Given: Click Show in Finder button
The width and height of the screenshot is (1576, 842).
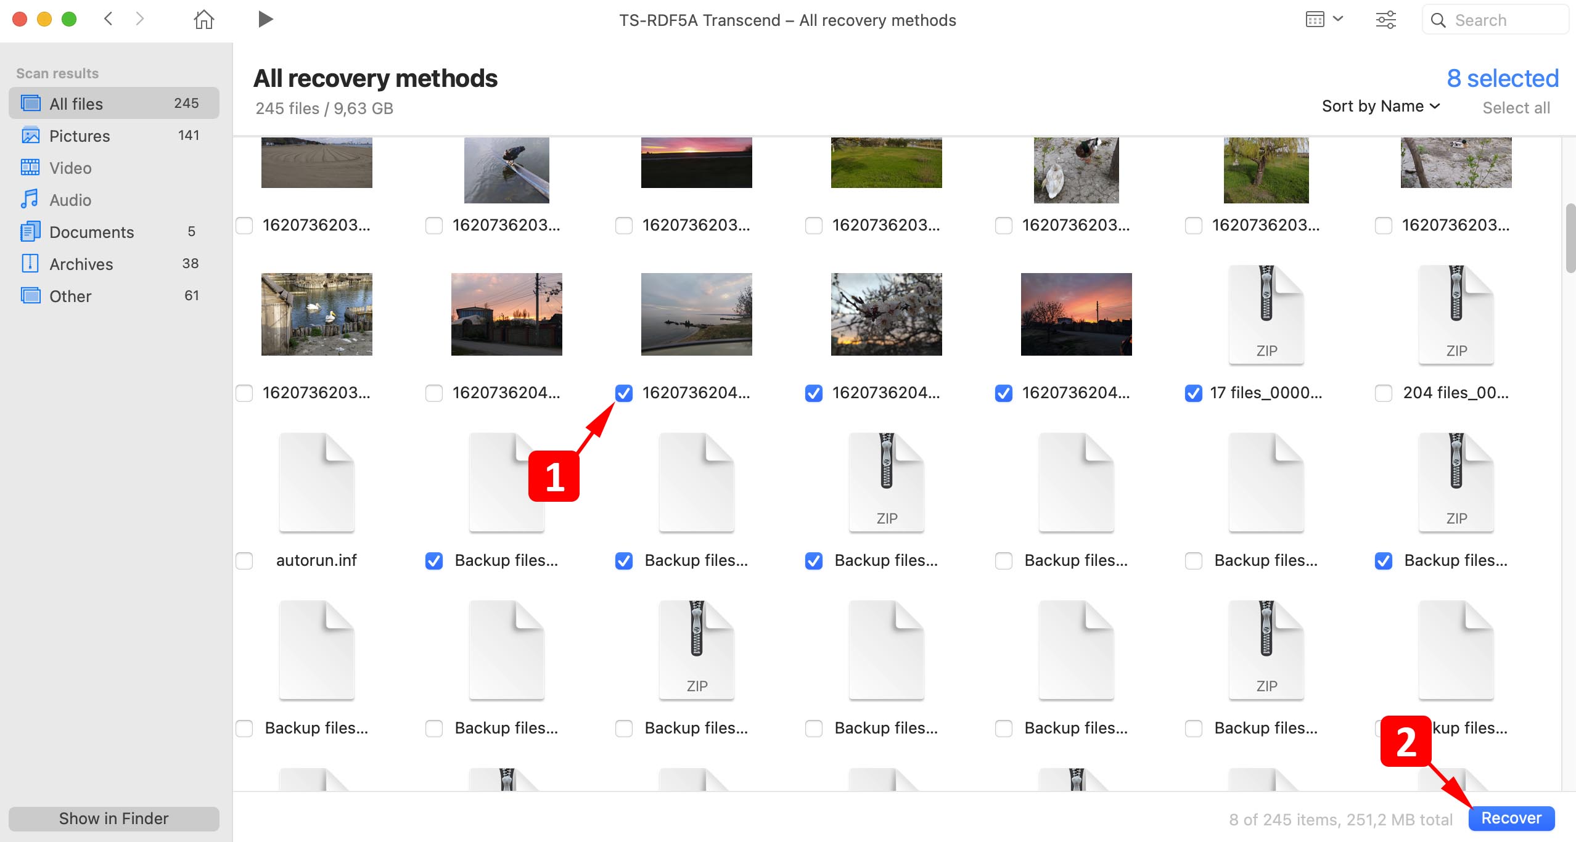Looking at the screenshot, I should [114, 819].
